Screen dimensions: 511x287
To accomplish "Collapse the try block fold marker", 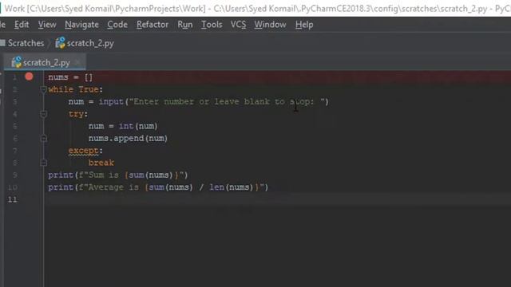I will pyautogui.click(x=43, y=113).
